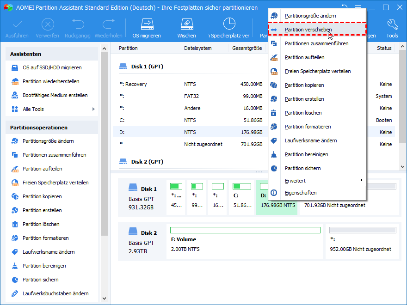Click OS auf SSD/HDD migrieren link

tap(52, 67)
